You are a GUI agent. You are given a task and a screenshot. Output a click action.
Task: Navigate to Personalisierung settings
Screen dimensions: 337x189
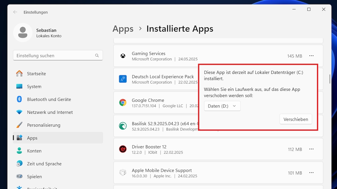[x=44, y=125]
